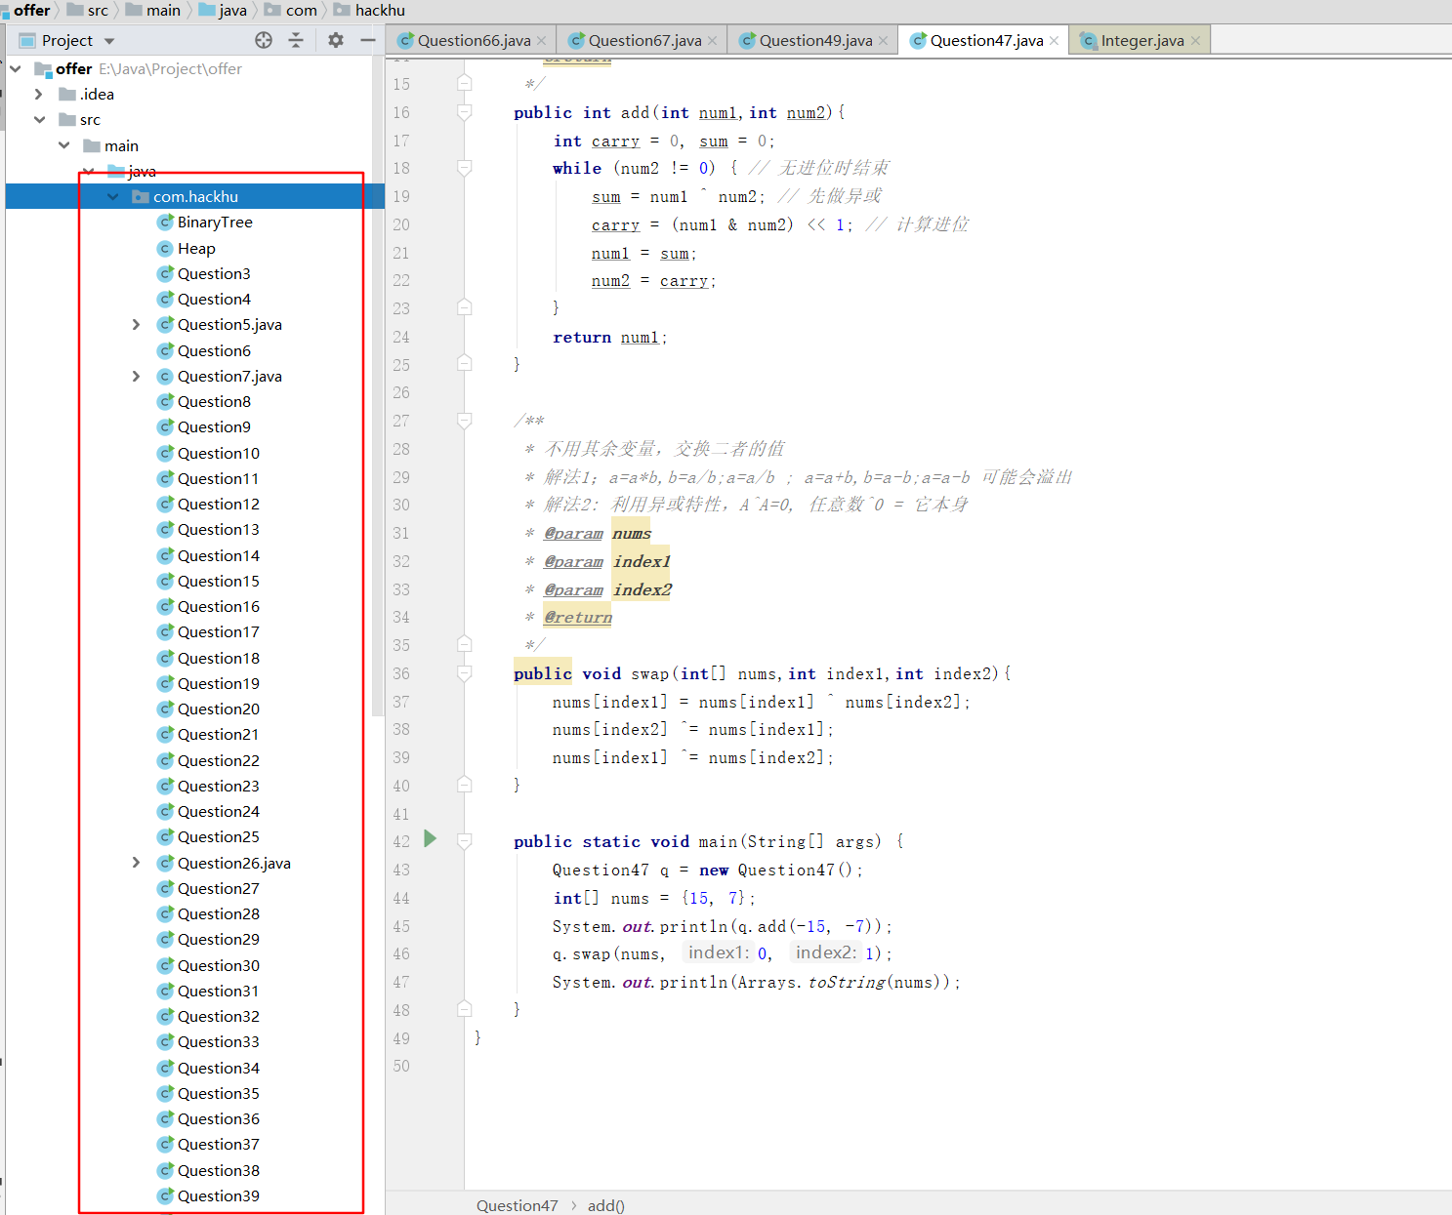The width and height of the screenshot is (1452, 1215).
Task: Click the BinaryTree class icon
Action: tap(165, 223)
